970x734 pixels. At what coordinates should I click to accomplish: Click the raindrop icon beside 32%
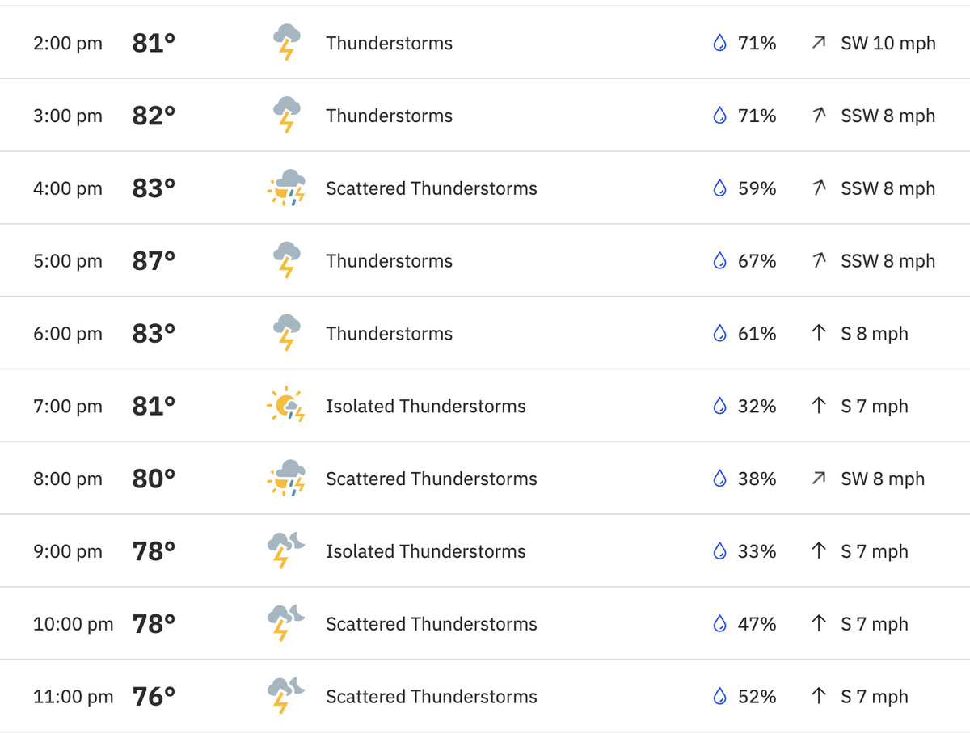point(719,406)
